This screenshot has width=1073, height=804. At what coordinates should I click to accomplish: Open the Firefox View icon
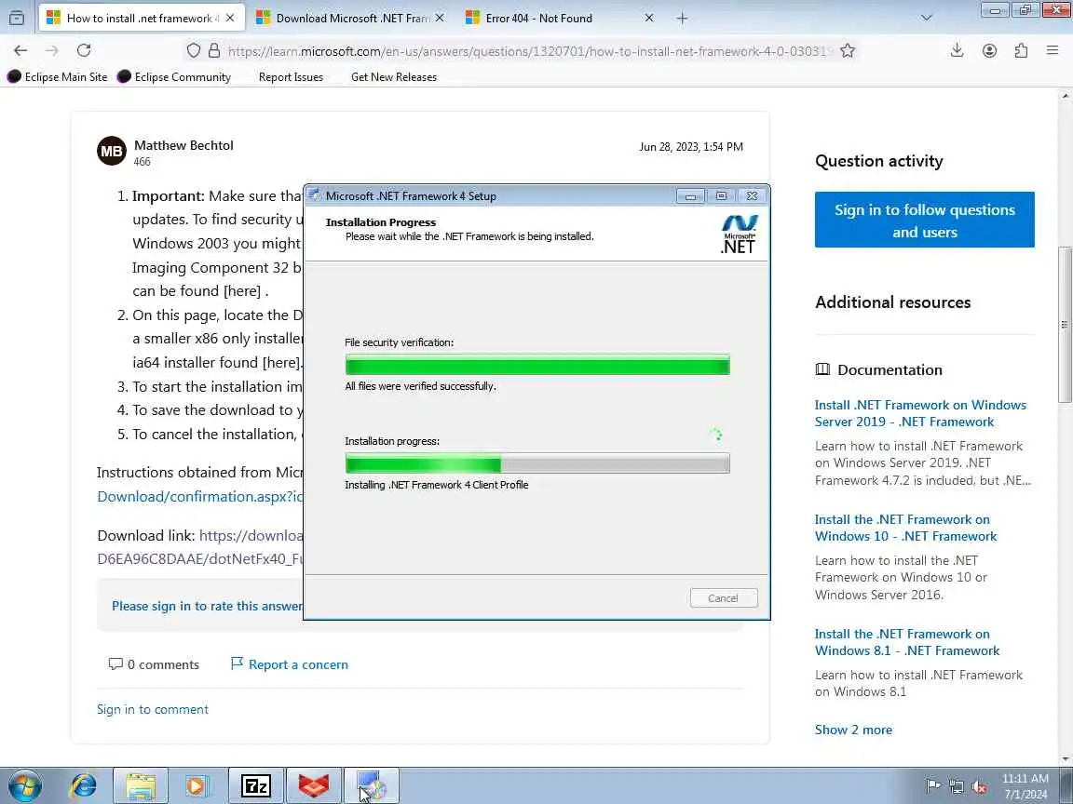17,18
